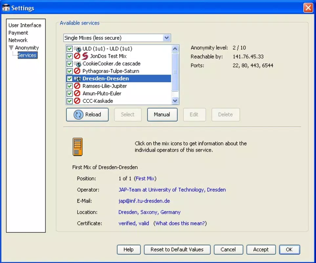This screenshot has width=316, height=263.
Task: Click the 141.76.45.33 address value
Action: [x=248, y=57]
